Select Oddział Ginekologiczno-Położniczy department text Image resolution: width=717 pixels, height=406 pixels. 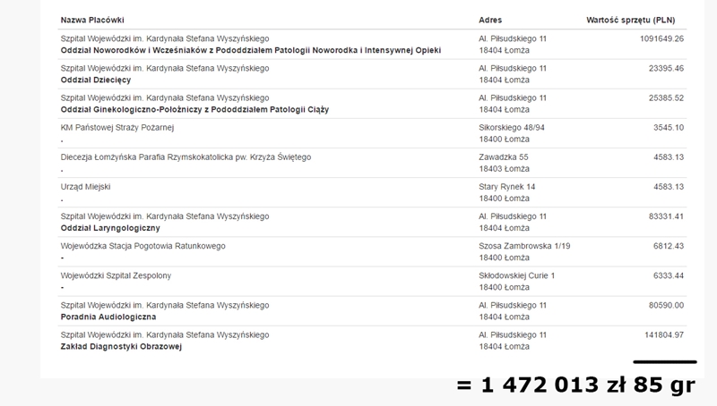(x=194, y=109)
